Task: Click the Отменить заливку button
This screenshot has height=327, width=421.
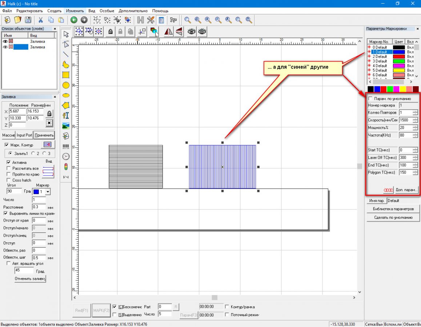Action: coord(31,279)
